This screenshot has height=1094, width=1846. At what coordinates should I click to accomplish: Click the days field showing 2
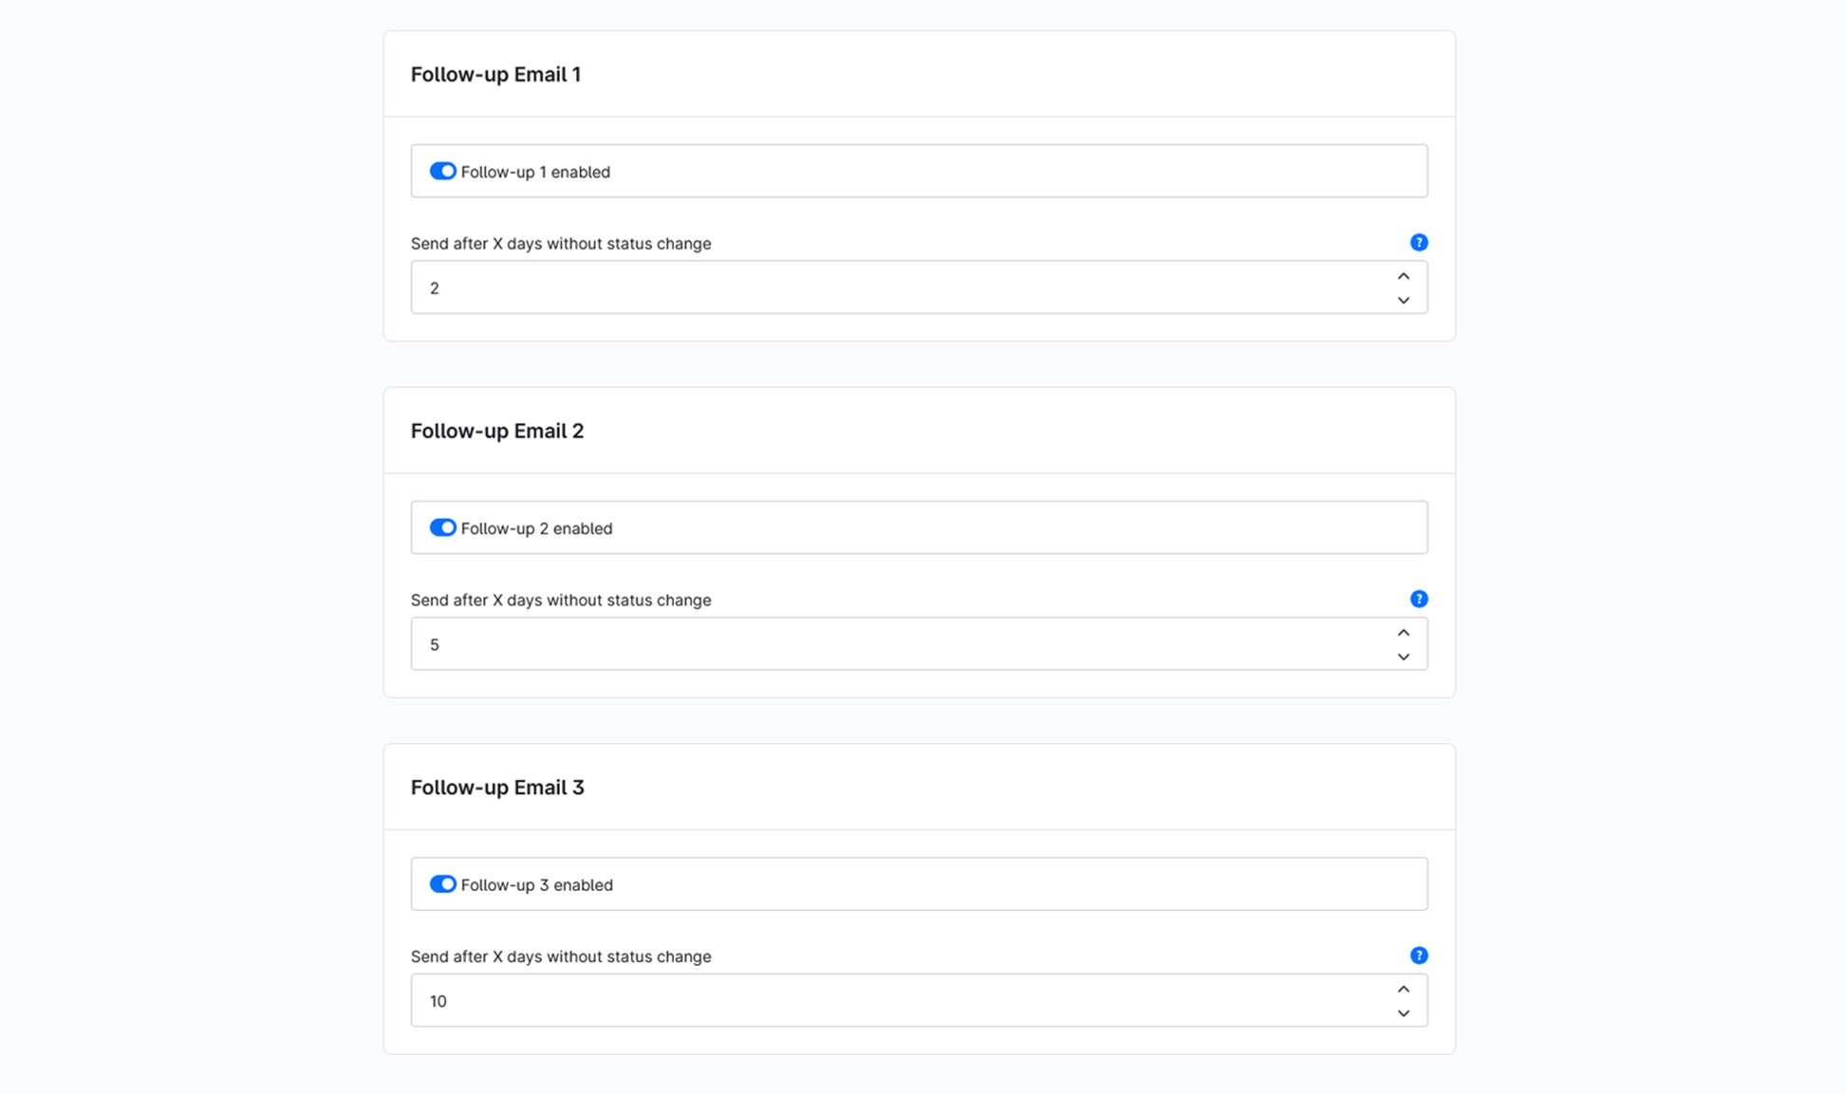pos(919,287)
